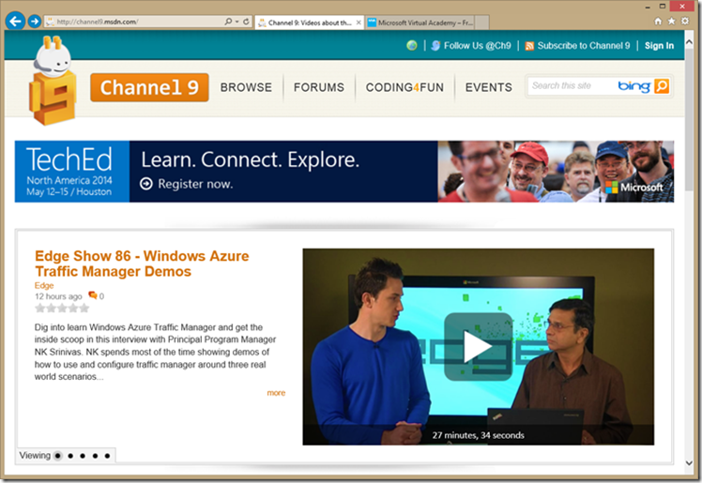This screenshot has height=483, width=702.
Task: Rate the video with fifth star
Action: click(x=84, y=309)
